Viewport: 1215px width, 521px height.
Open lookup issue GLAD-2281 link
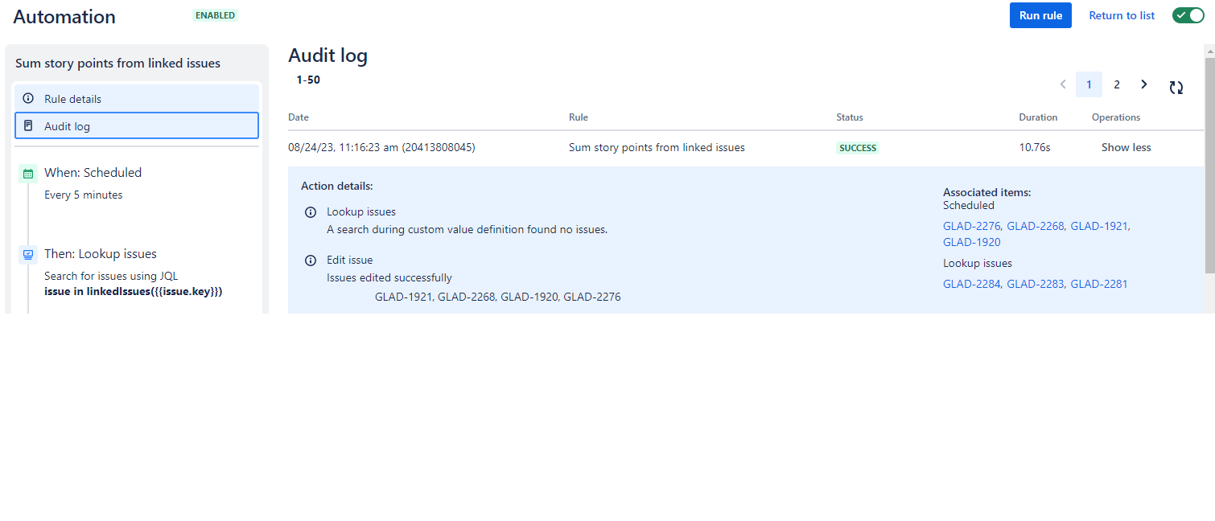(x=1099, y=285)
